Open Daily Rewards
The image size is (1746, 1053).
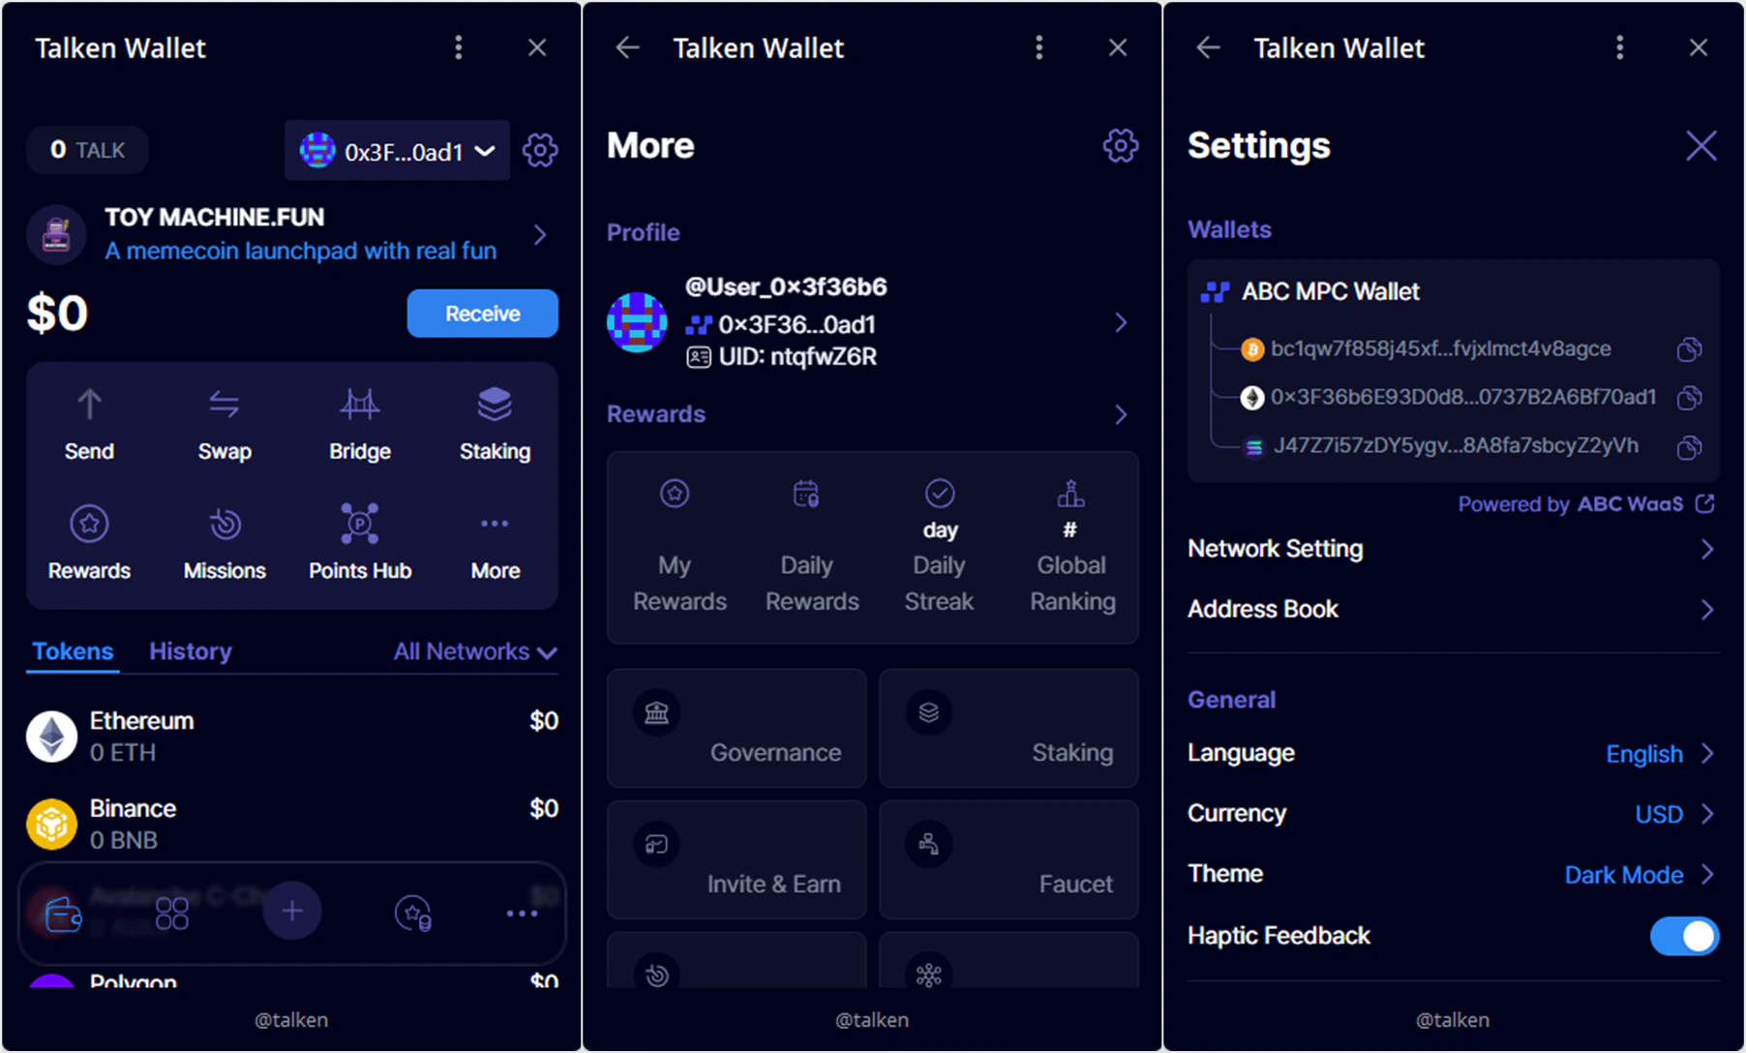pos(811,547)
